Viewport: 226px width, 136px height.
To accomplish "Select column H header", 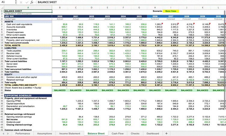I will 155,8.
